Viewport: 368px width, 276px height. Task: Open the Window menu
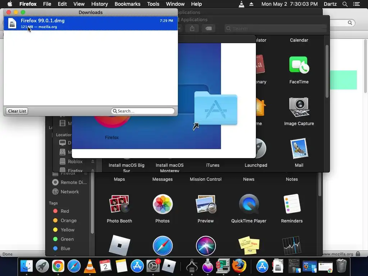(175, 4)
